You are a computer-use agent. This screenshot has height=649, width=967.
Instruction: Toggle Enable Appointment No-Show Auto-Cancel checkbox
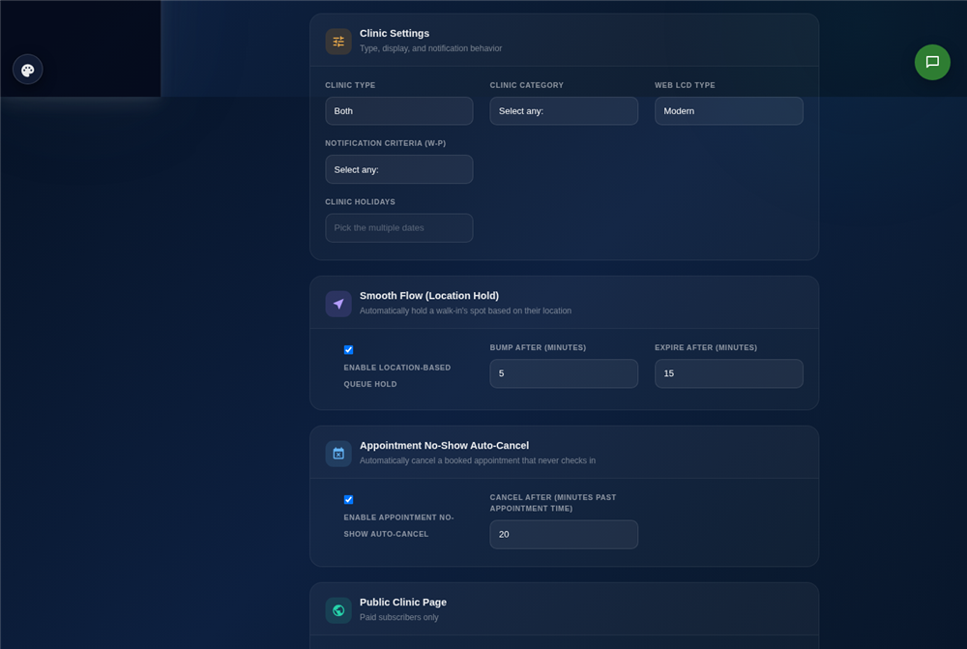348,500
